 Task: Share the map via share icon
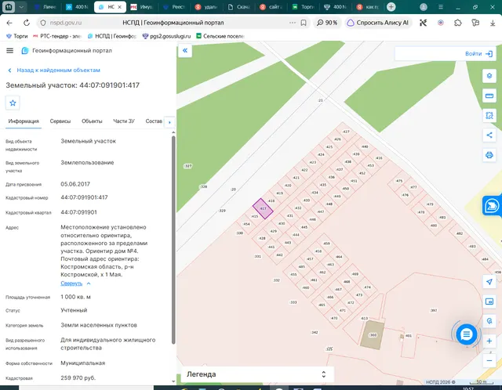coord(489,135)
